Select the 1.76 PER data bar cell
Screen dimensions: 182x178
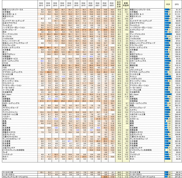pos(168,150)
